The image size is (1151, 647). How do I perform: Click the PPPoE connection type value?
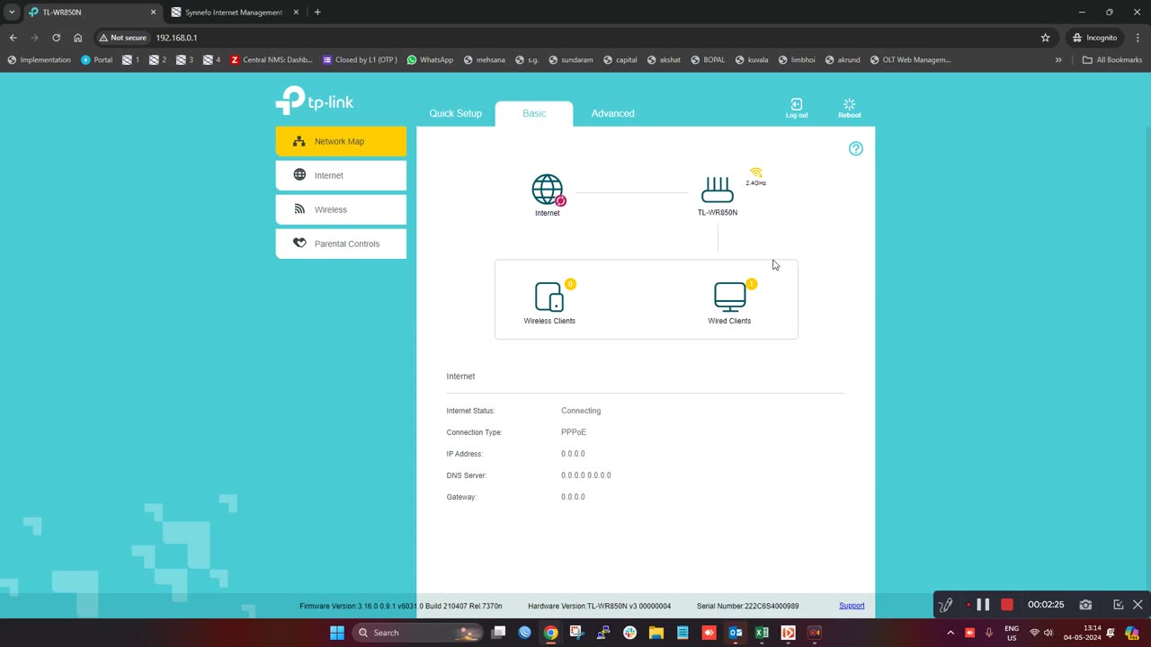574,432
